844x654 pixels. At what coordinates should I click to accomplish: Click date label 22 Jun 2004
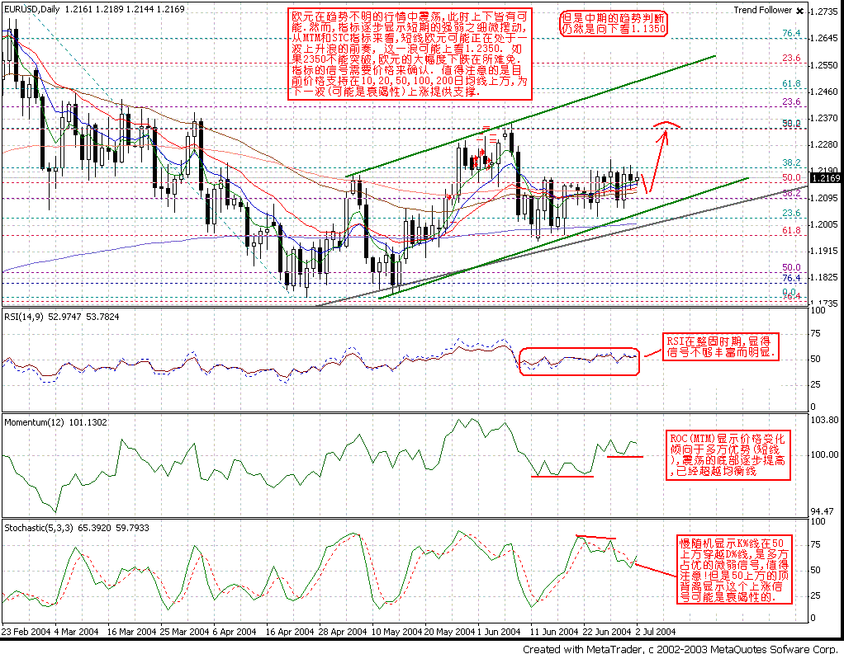pyautogui.click(x=607, y=632)
